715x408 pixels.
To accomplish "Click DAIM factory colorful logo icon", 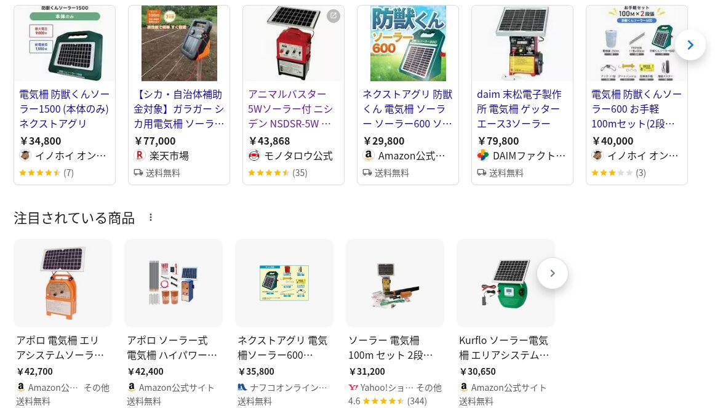I will click(483, 156).
